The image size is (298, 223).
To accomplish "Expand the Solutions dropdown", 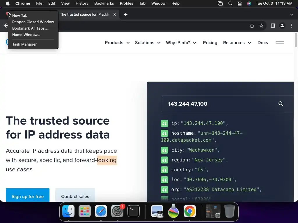I will (148, 43).
